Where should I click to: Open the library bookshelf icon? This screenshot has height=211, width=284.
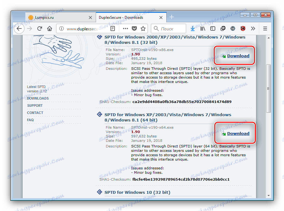(203, 28)
